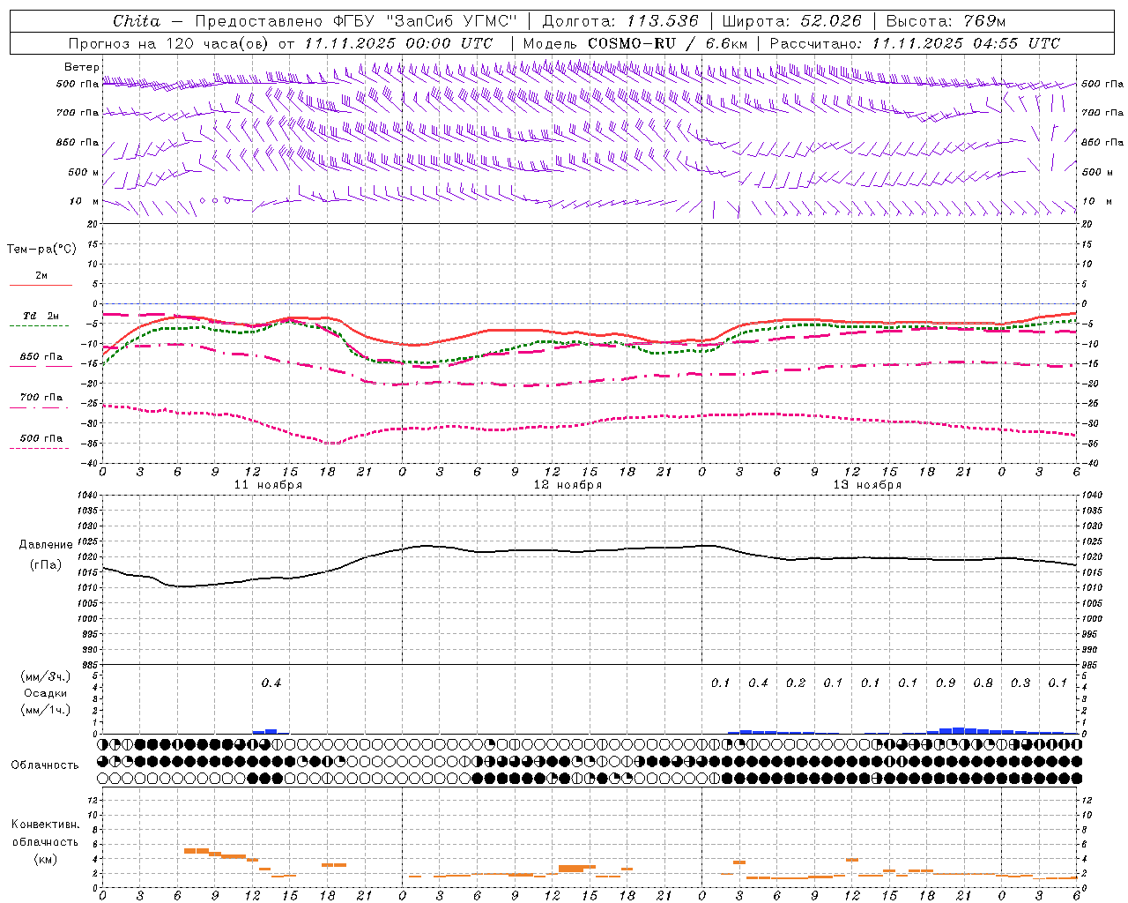Click "850 гПа" entry in temperature legend
1128x903 pixels.
(41, 356)
